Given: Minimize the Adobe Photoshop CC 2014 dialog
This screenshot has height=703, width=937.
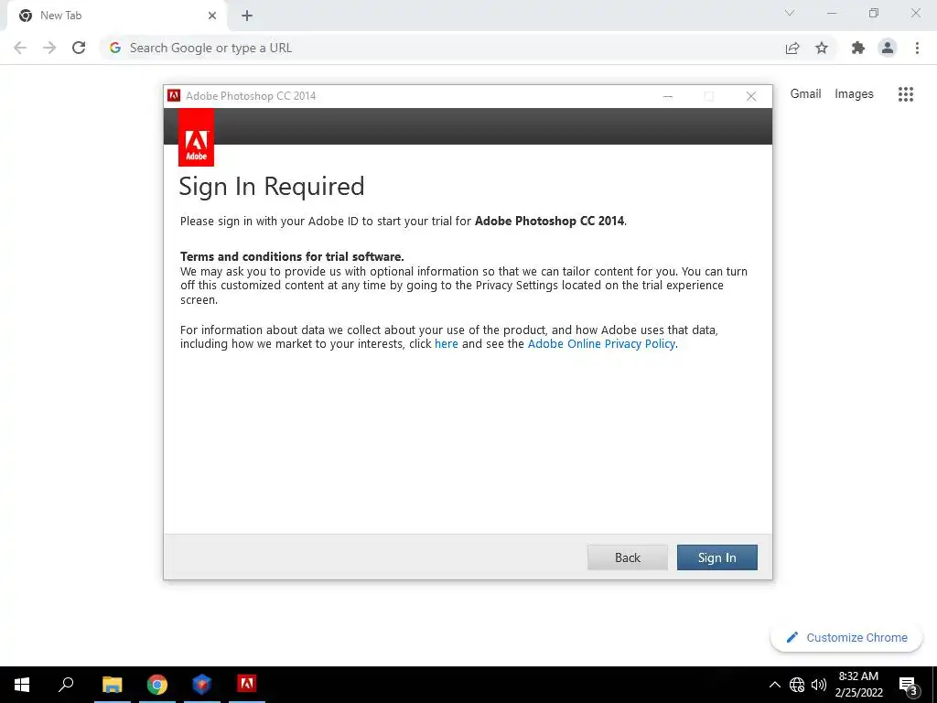Looking at the screenshot, I should click(668, 96).
